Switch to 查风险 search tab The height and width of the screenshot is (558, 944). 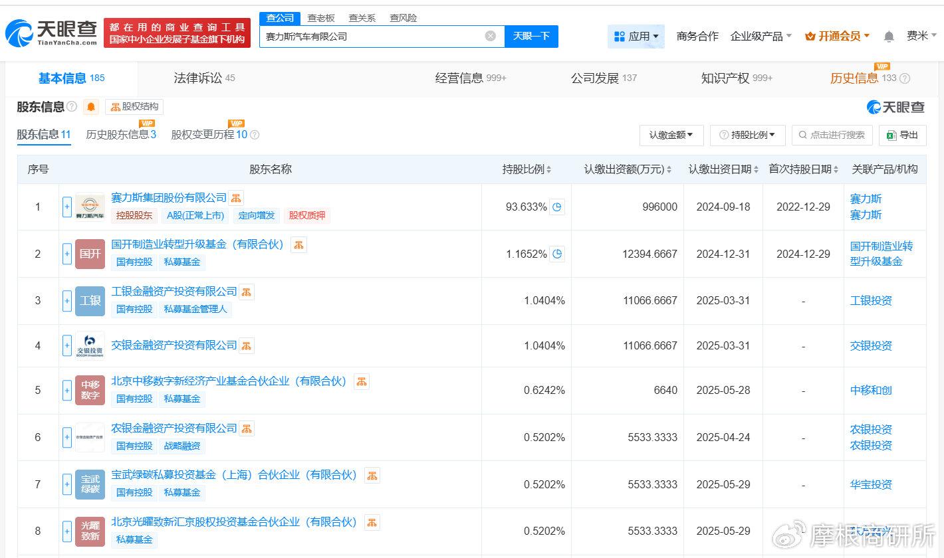pos(404,18)
